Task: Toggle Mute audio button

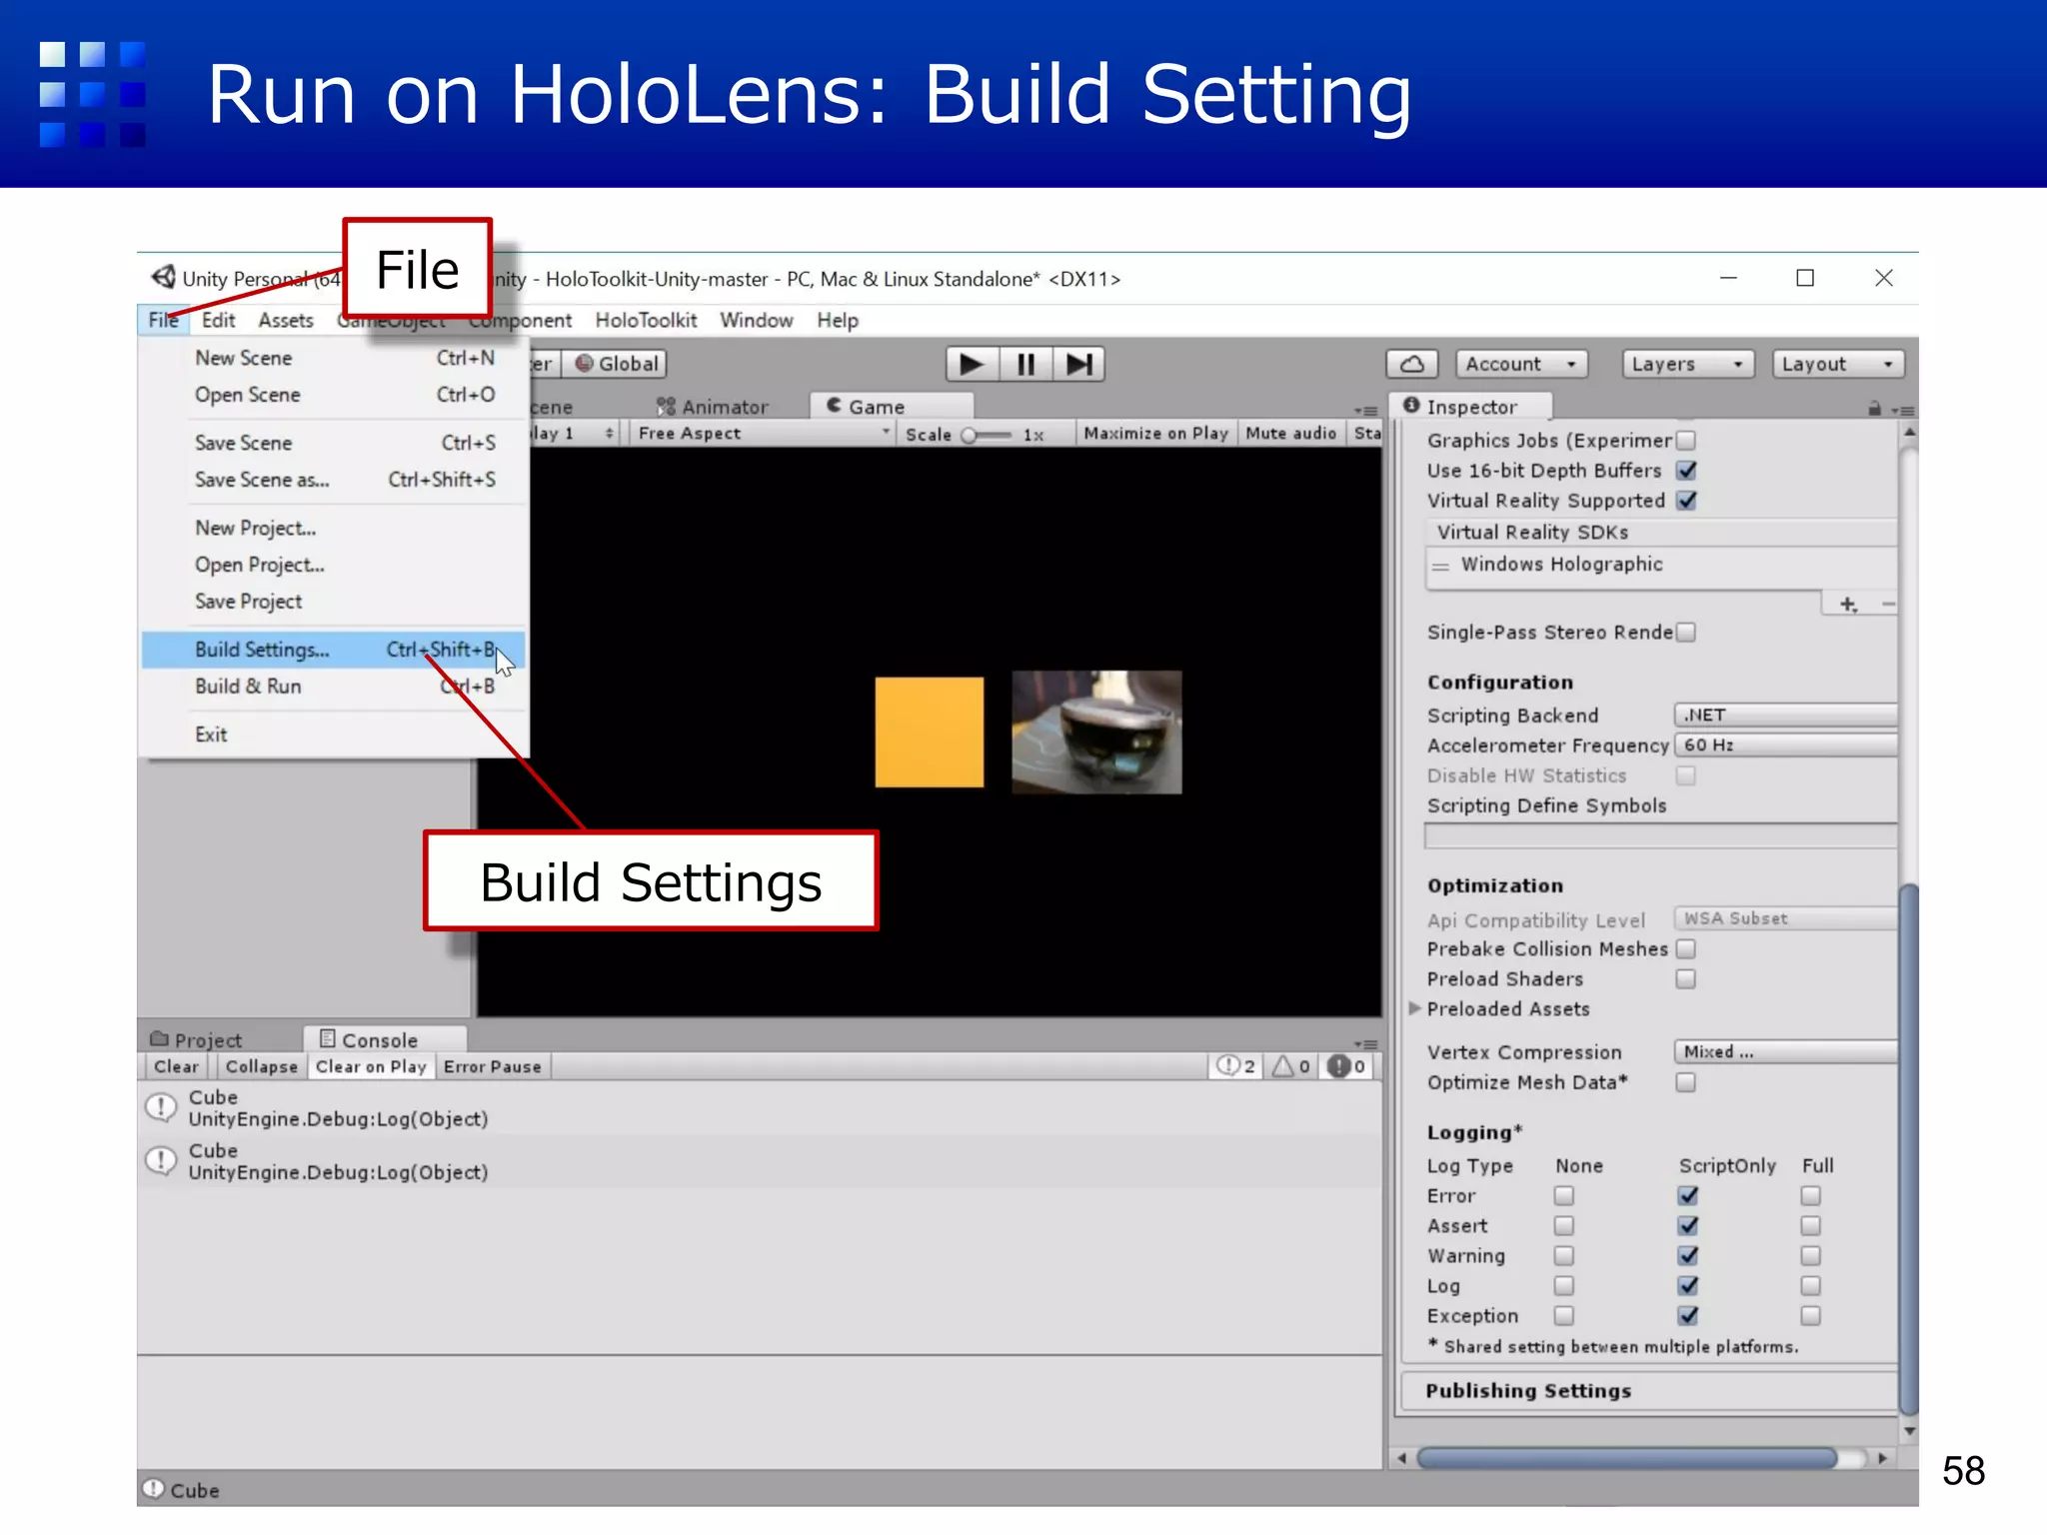Action: (1290, 433)
